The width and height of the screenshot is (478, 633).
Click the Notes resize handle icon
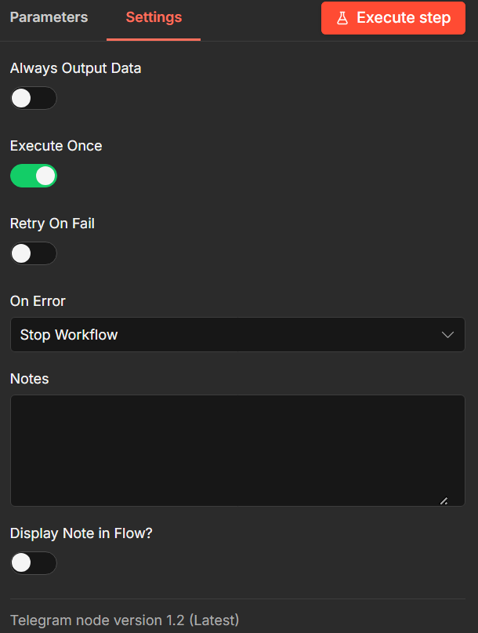[x=444, y=500]
